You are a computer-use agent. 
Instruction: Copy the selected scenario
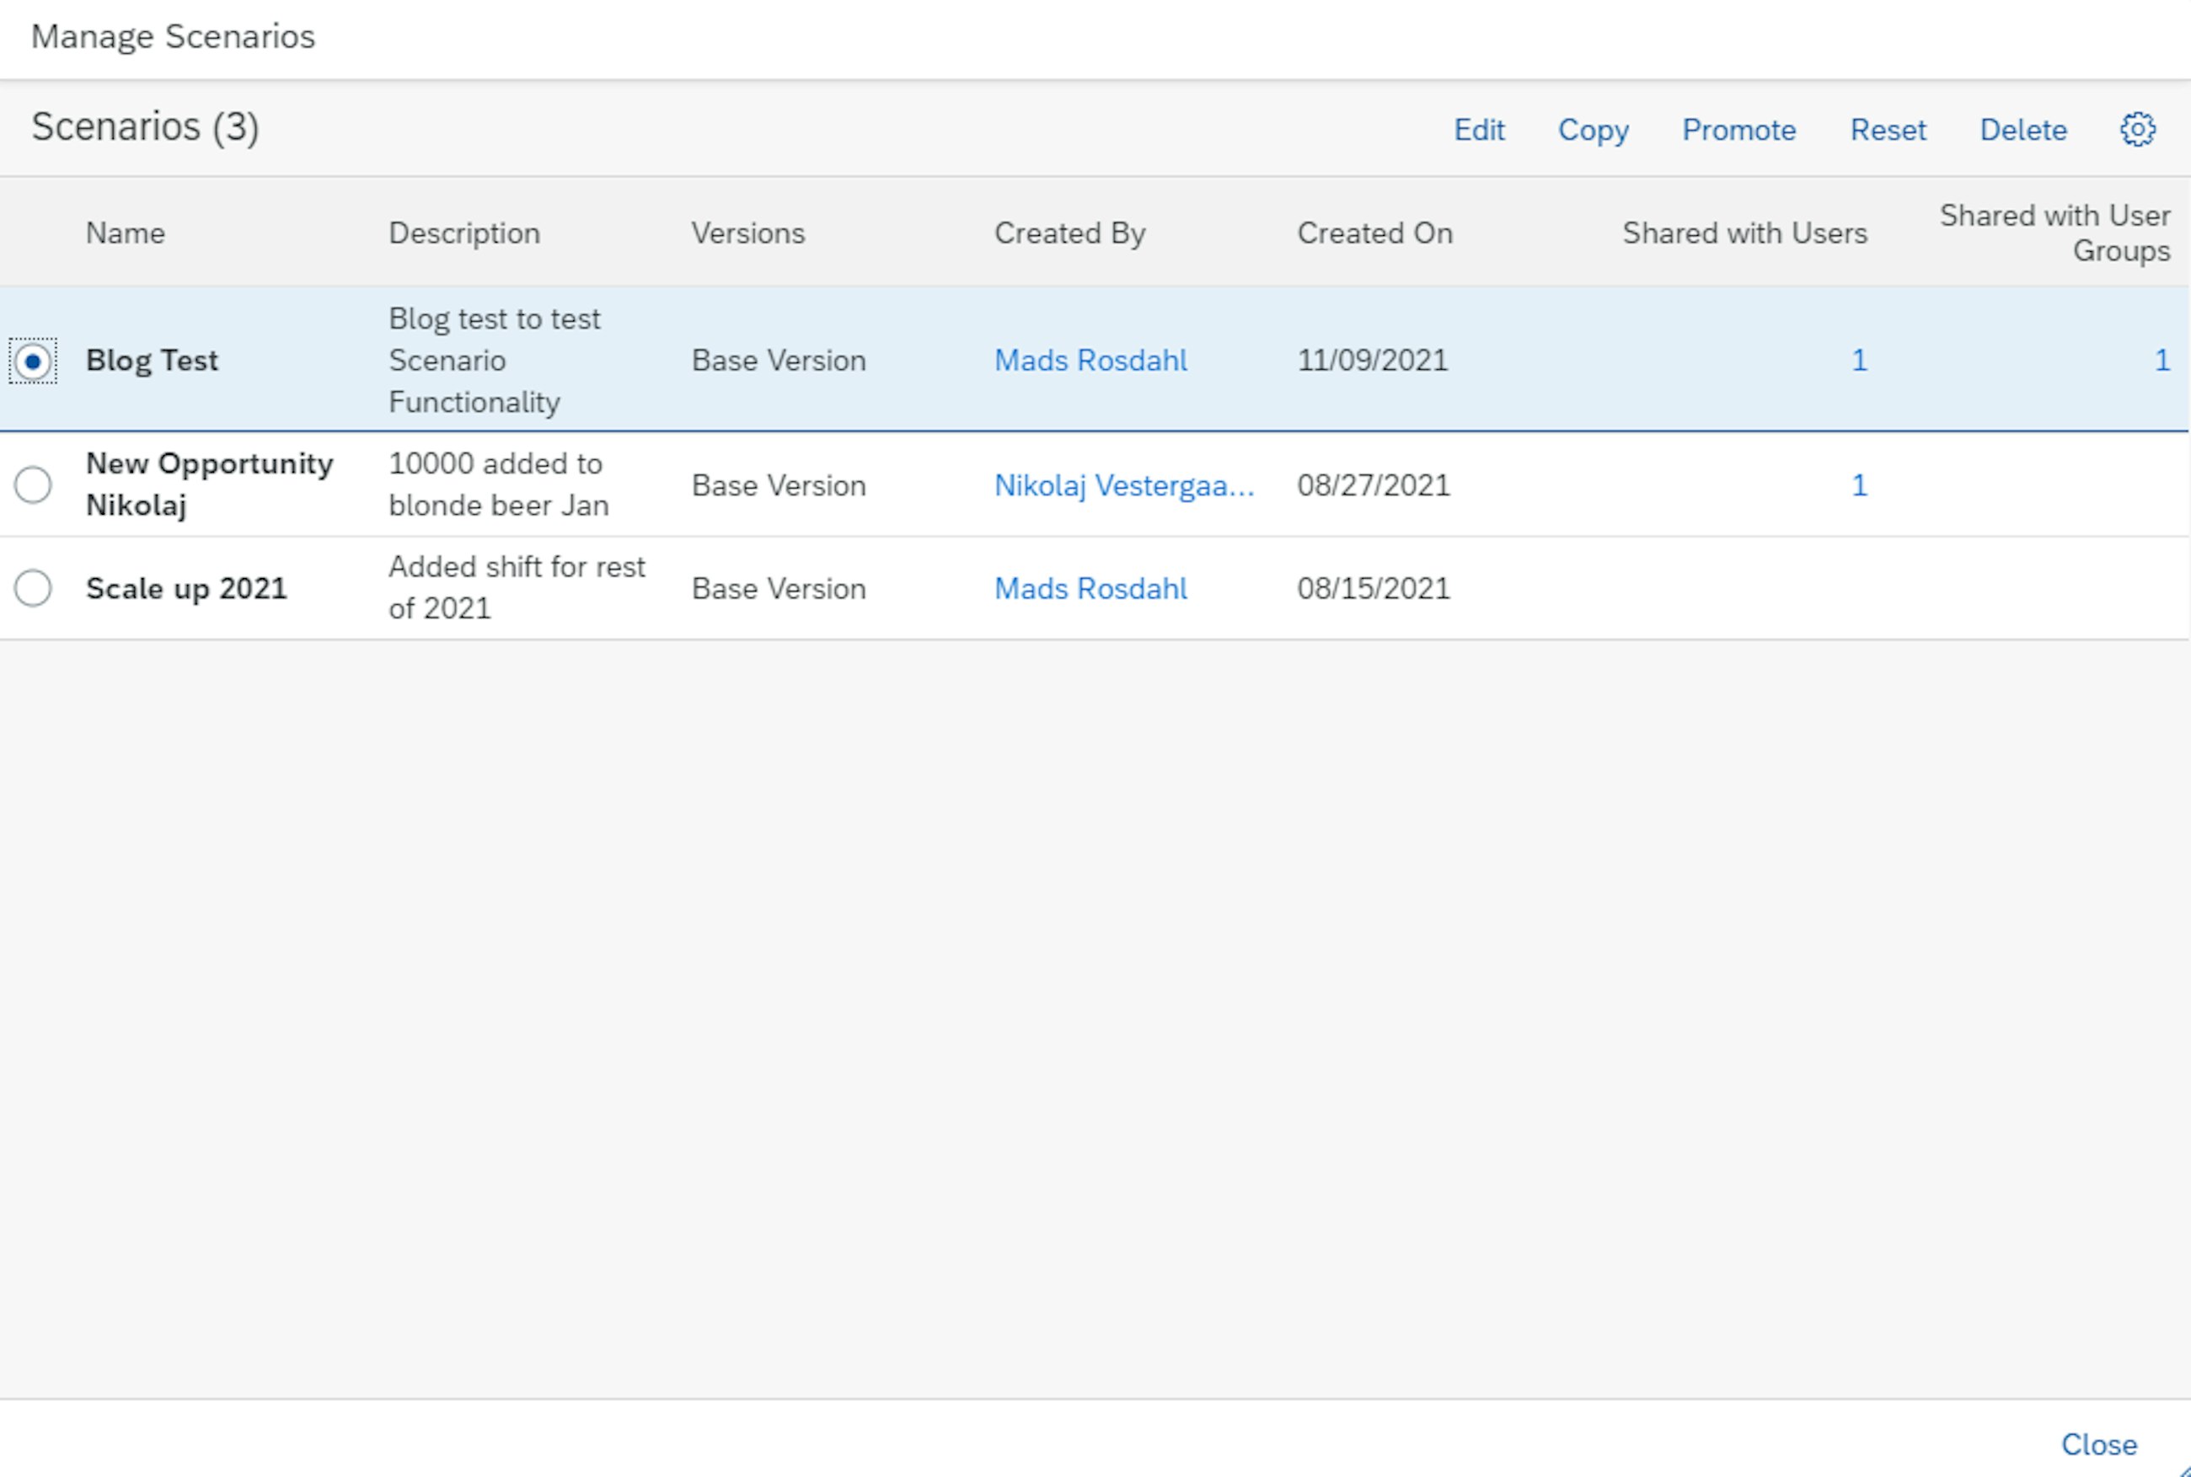pyautogui.click(x=1593, y=130)
